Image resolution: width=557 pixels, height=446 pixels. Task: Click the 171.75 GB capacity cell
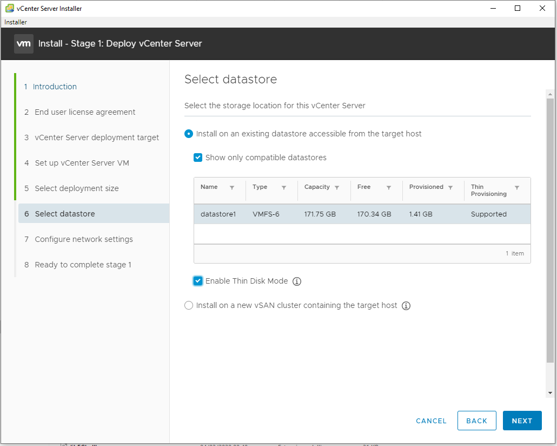[x=320, y=214]
